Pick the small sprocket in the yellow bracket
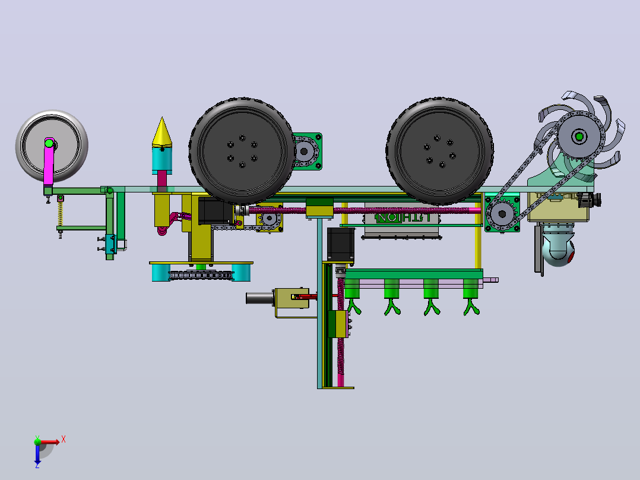Screen dimensions: 640x480 [270, 219]
